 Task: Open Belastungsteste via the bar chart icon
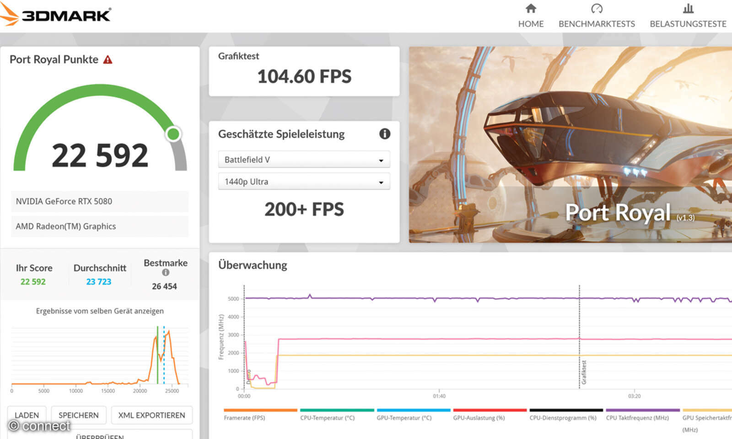click(687, 8)
